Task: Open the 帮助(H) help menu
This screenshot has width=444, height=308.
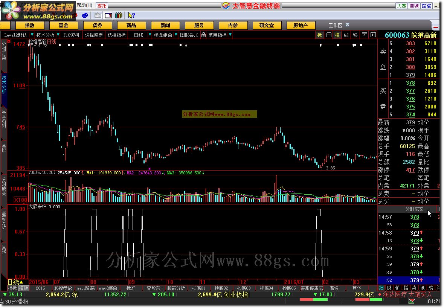Action: 85,5
